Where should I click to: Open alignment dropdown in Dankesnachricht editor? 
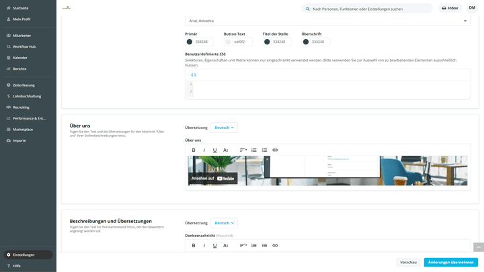click(243, 246)
